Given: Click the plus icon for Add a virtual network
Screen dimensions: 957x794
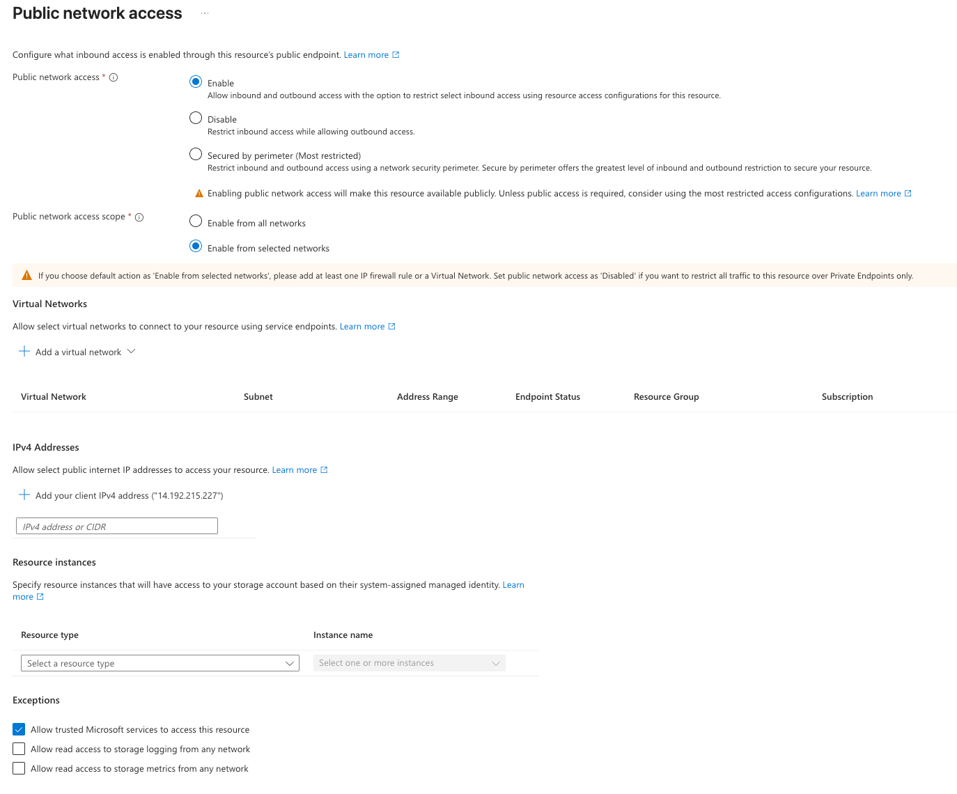Looking at the screenshot, I should pos(24,352).
